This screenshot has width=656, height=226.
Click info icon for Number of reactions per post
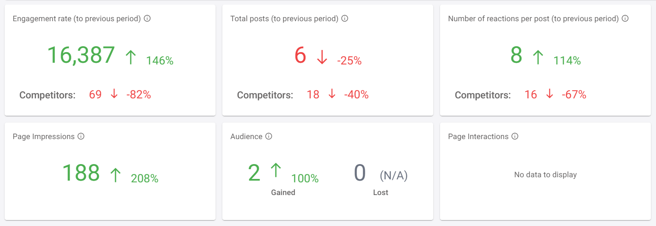tap(625, 19)
